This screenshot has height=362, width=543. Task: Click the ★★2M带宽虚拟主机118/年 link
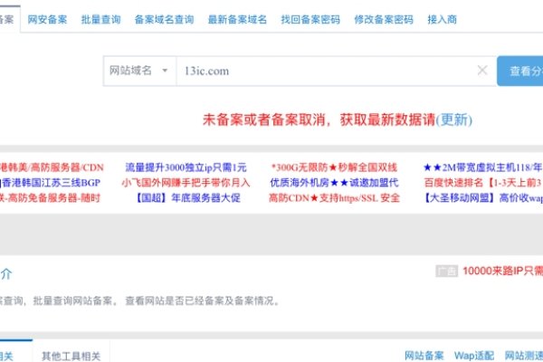click(x=482, y=167)
